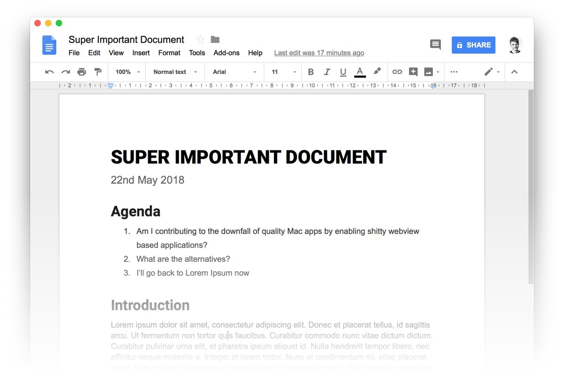Open the print dialog

[81, 71]
